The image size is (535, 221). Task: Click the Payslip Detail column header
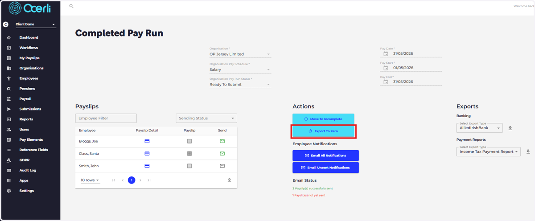pos(147,131)
